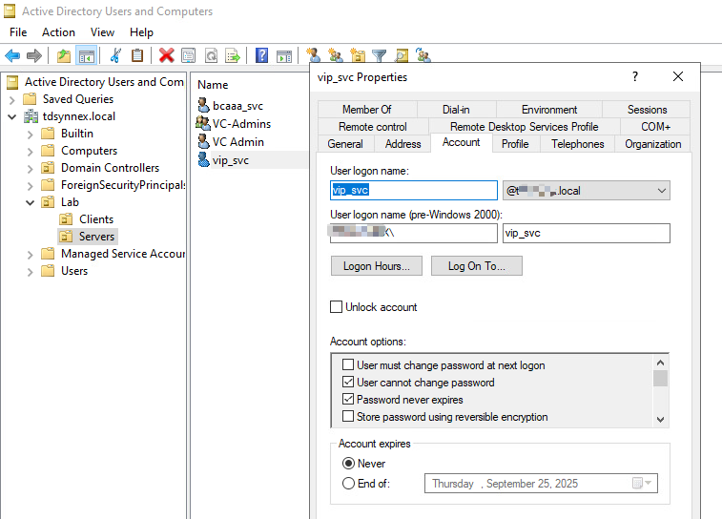Uncheck Password never expires
The image size is (722, 519).
click(348, 399)
